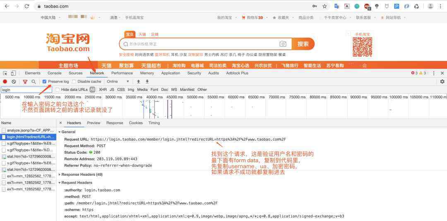Reload the taobao.com page
The image size is (447, 221).
(27, 6)
